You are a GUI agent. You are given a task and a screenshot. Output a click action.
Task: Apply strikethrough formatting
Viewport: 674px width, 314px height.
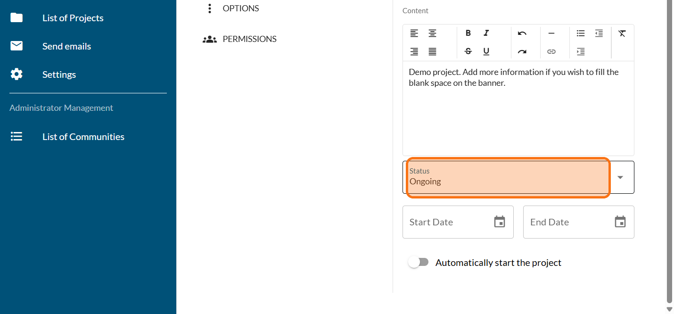[x=468, y=52]
